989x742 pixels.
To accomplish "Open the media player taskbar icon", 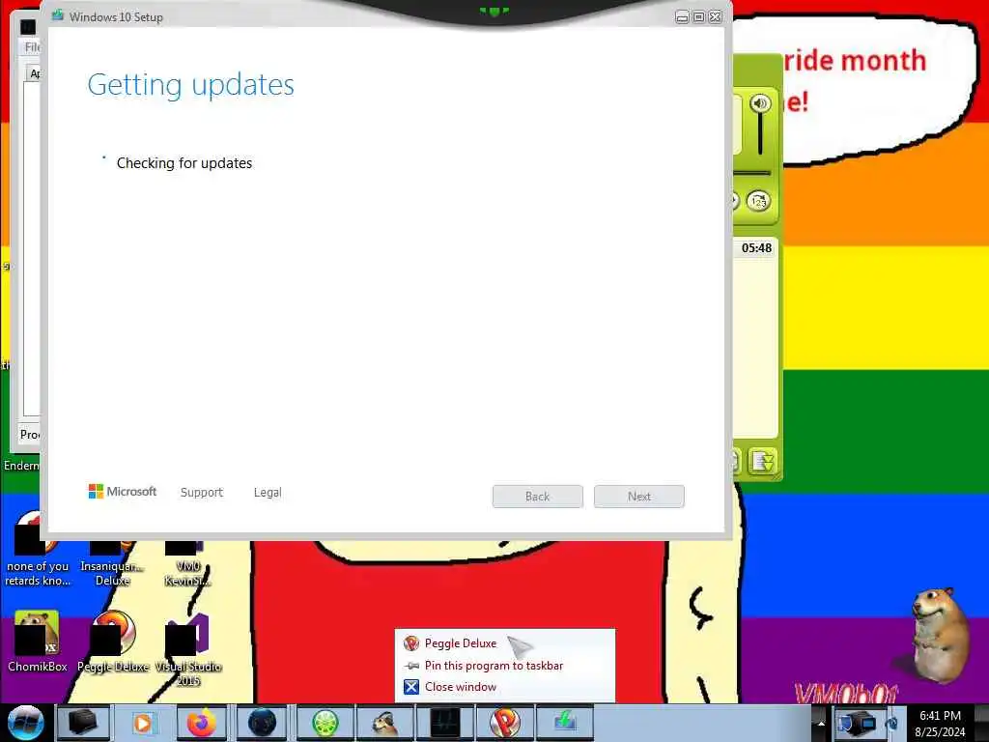I will point(143,723).
